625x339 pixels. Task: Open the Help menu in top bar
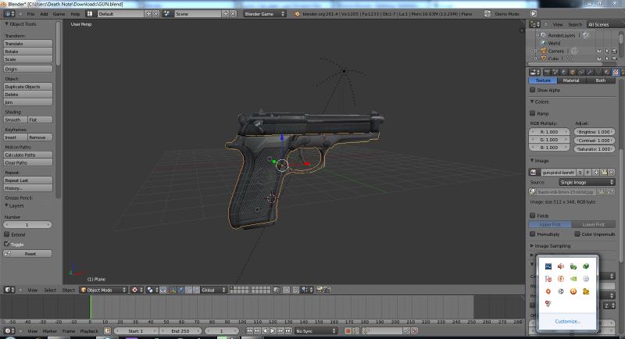[x=75, y=13]
